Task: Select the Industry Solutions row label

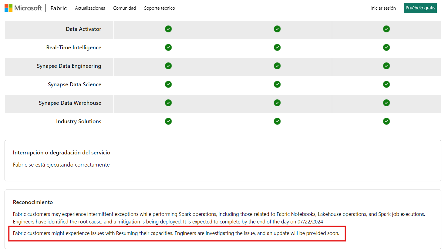Action: 79,121
